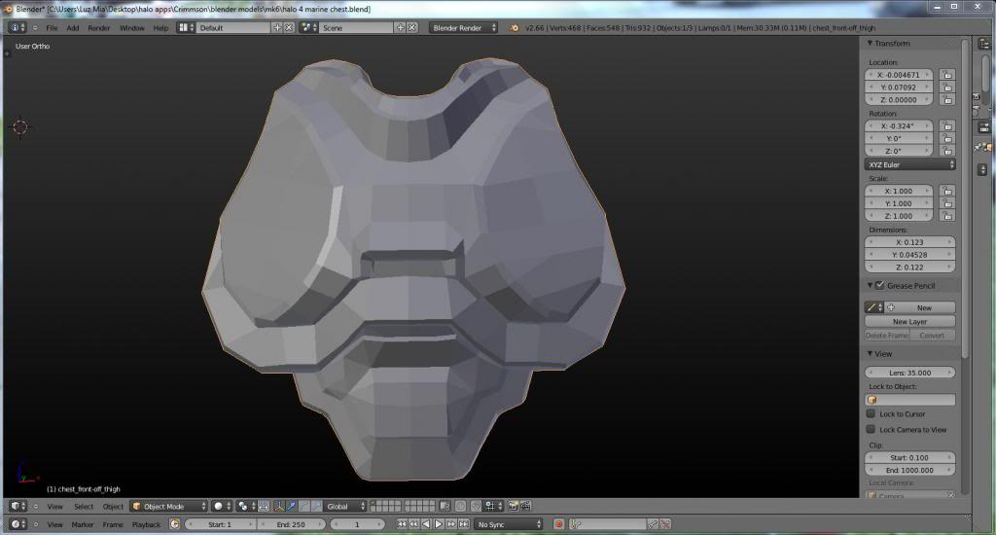Click the Scene name field

[x=356, y=28]
